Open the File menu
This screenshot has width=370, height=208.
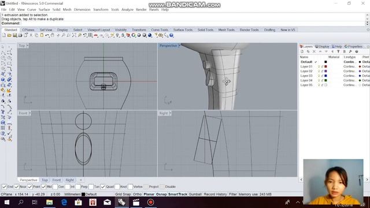pyautogui.click(x=4, y=9)
